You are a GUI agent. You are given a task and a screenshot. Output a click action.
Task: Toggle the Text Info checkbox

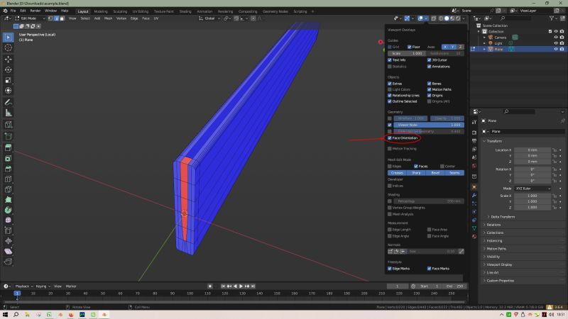pyautogui.click(x=390, y=60)
